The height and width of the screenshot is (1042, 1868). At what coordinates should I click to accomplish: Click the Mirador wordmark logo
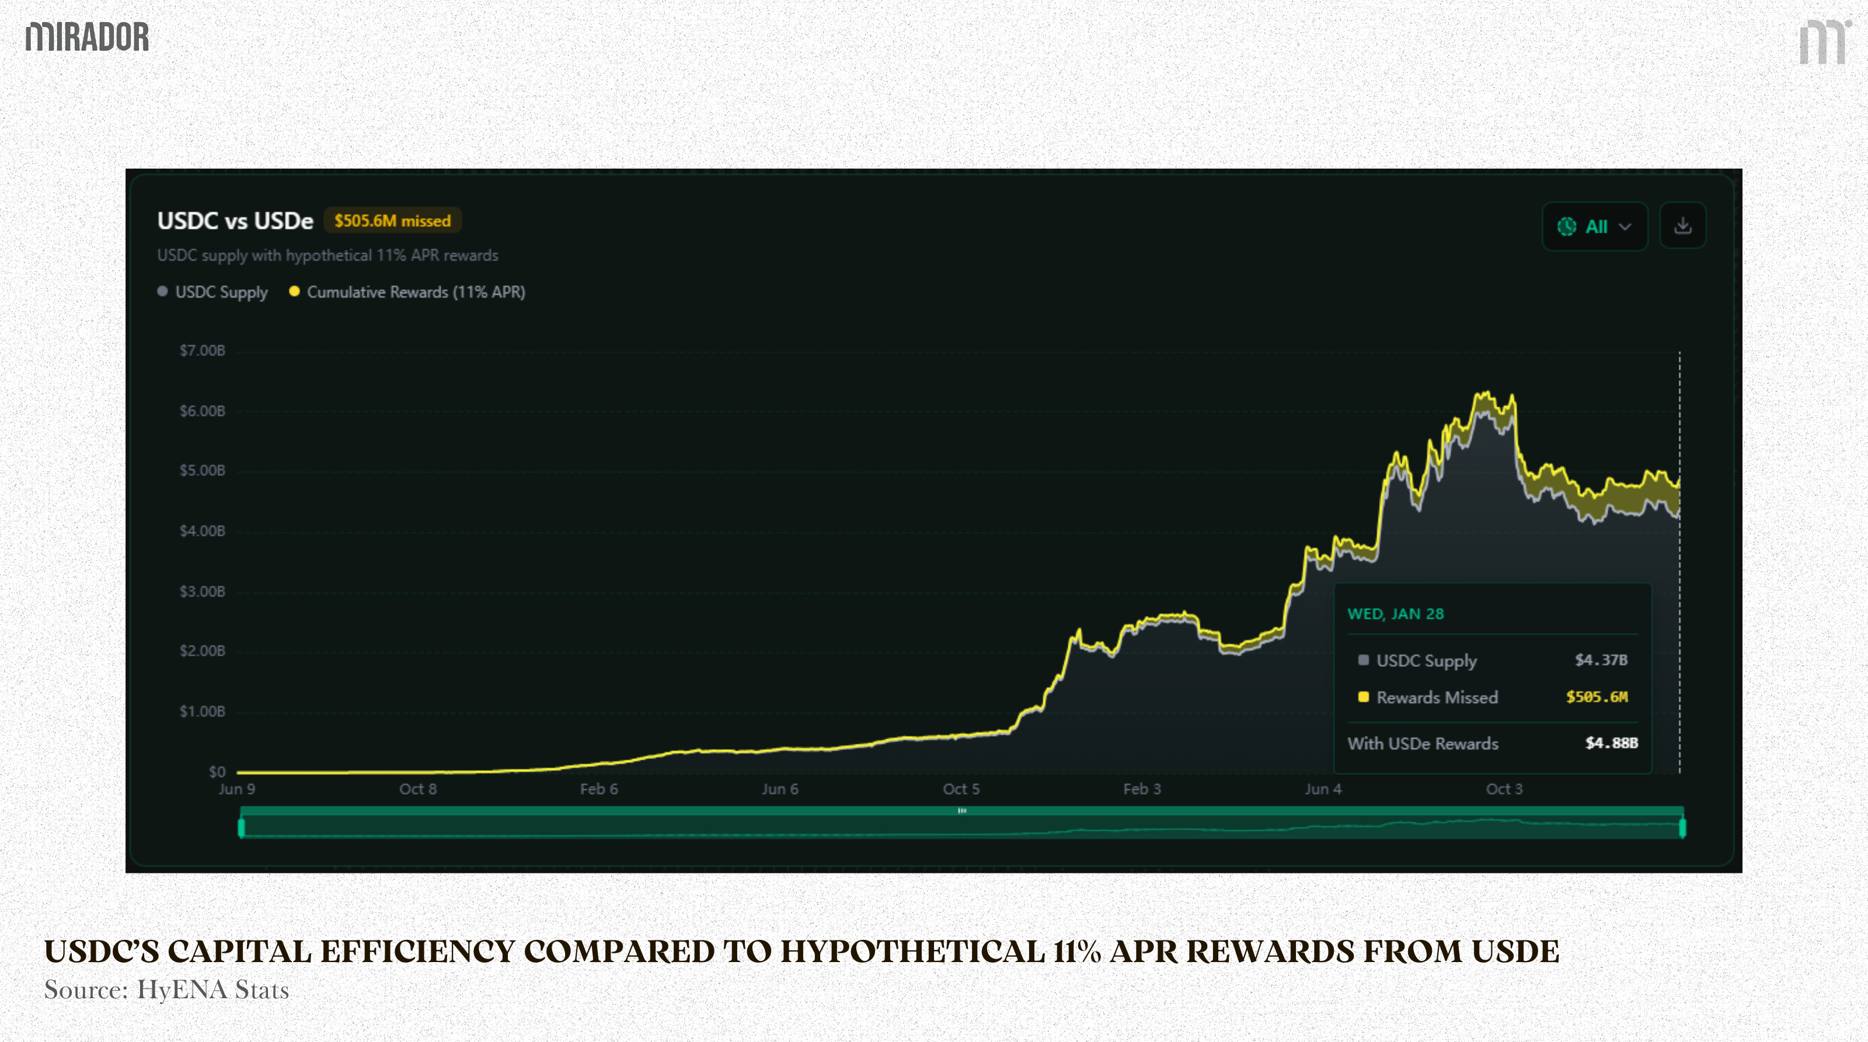coord(87,37)
